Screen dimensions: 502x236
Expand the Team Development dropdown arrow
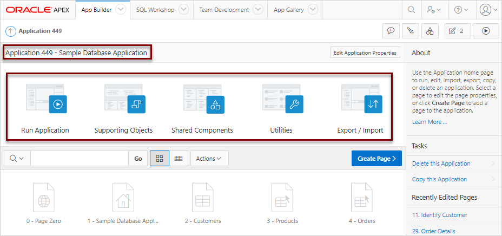coord(258,10)
